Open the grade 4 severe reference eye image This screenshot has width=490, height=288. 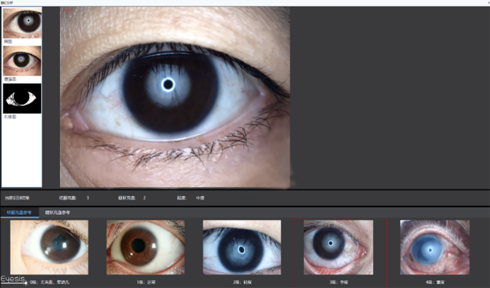pyautogui.click(x=435, y=247)
